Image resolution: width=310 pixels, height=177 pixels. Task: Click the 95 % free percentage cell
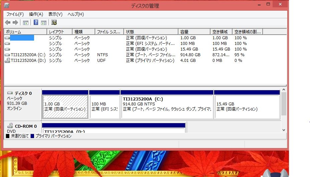pos(240,55)
